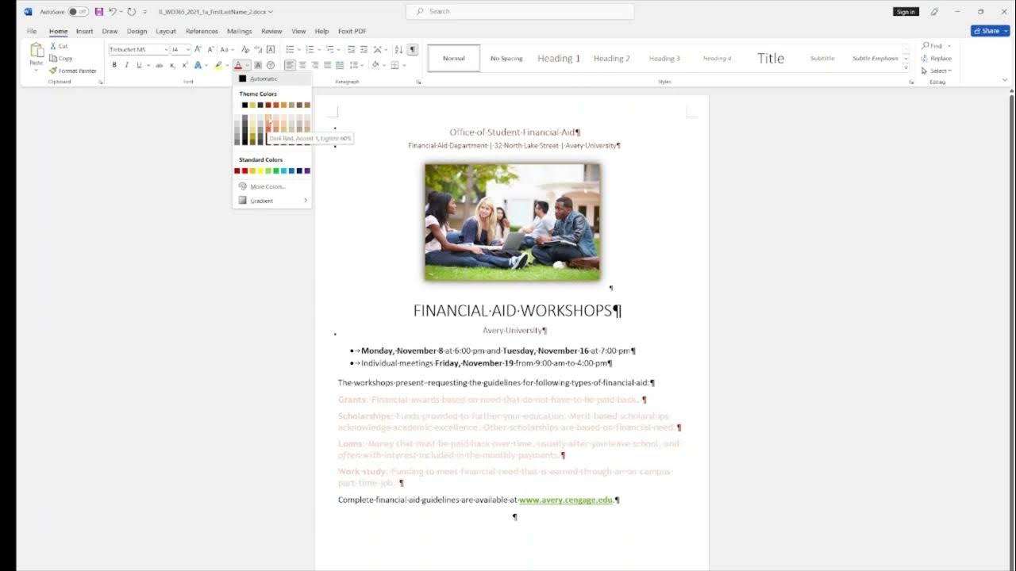Click the Sign in button
This screenshot has width=1016, height=571.
pyautogui.click(x=906, y=12)
